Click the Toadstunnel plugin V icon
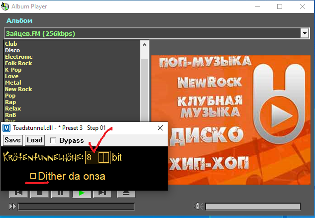 [6, 128]
